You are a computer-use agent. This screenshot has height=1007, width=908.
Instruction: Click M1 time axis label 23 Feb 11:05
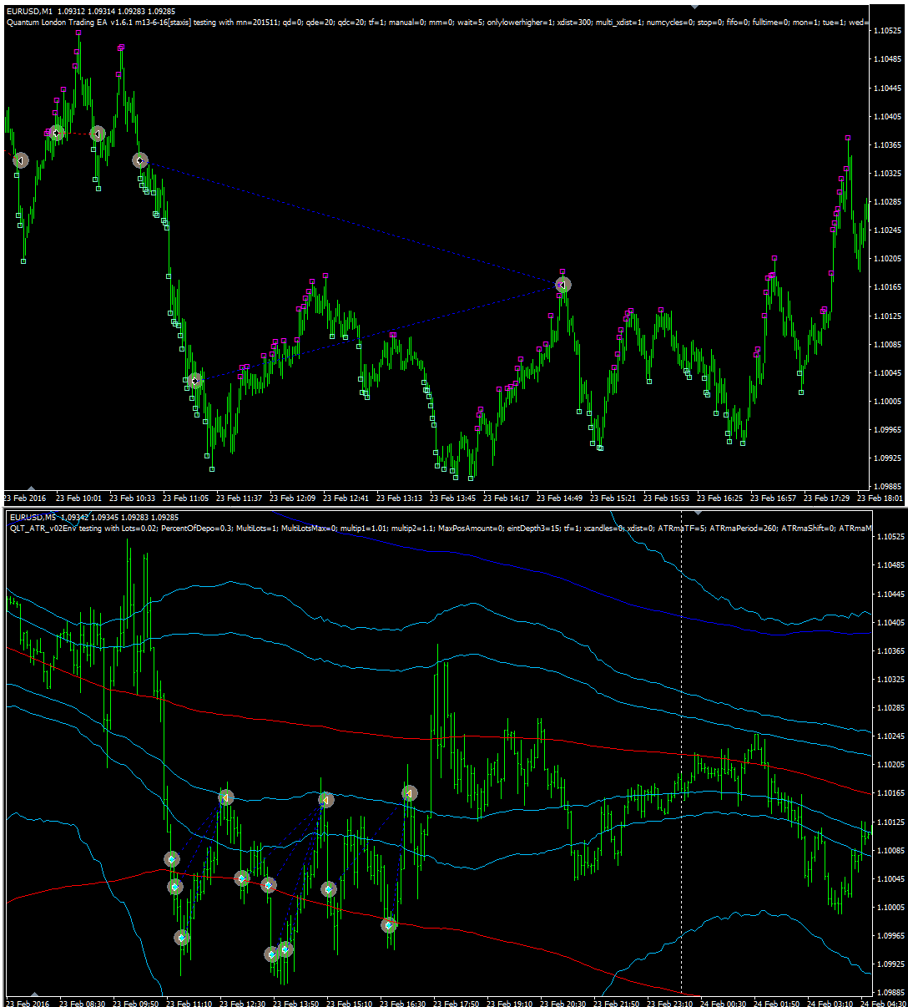185,498
